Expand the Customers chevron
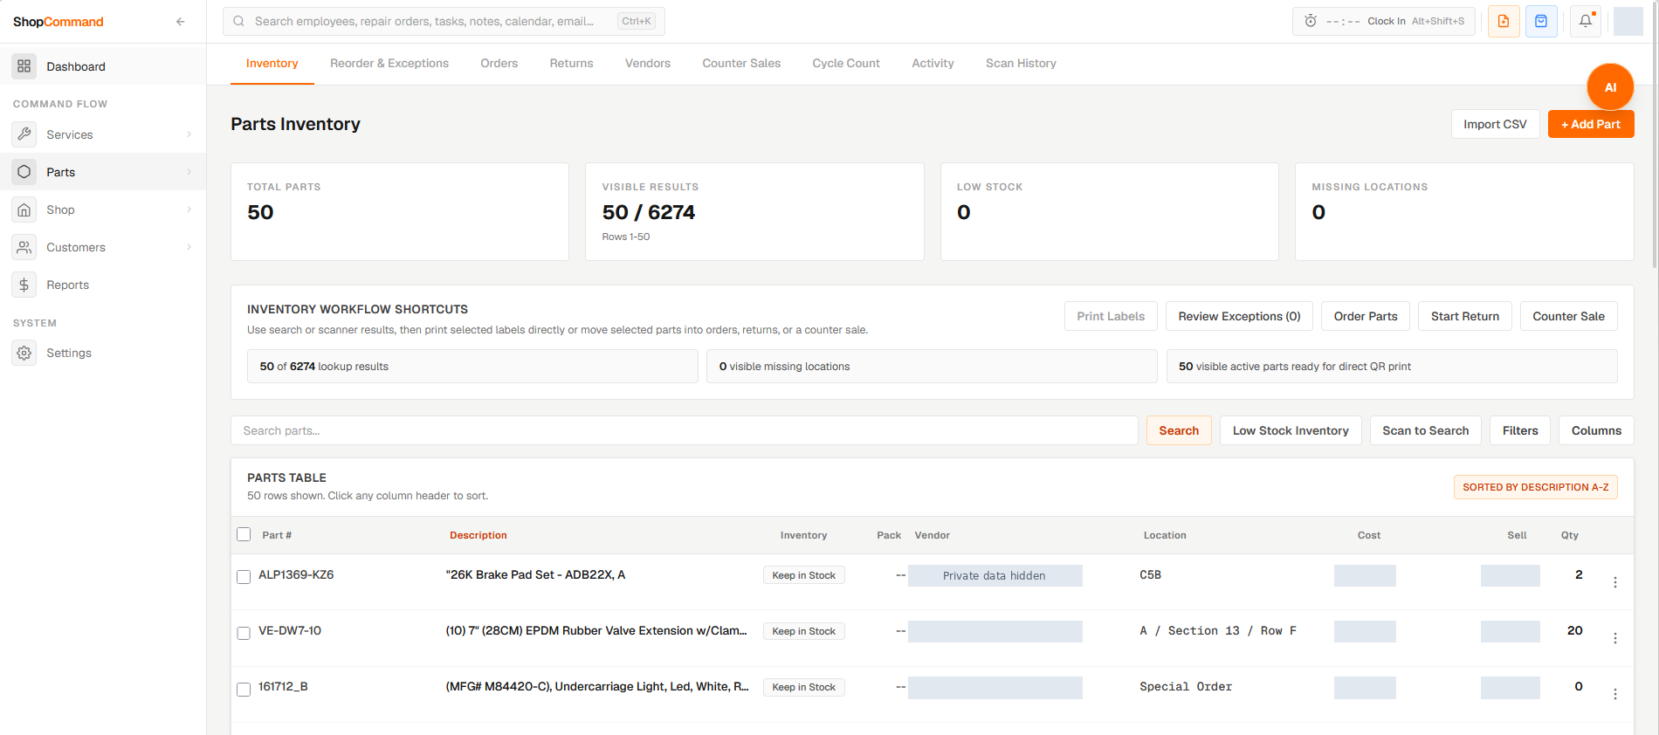Screen dimensions: 1659x735 (189, 247)
